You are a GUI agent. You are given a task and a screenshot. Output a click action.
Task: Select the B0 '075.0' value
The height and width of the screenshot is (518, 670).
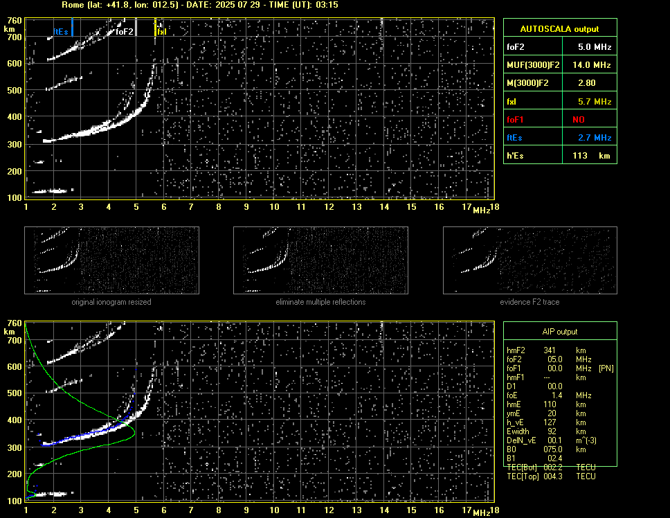553,449
